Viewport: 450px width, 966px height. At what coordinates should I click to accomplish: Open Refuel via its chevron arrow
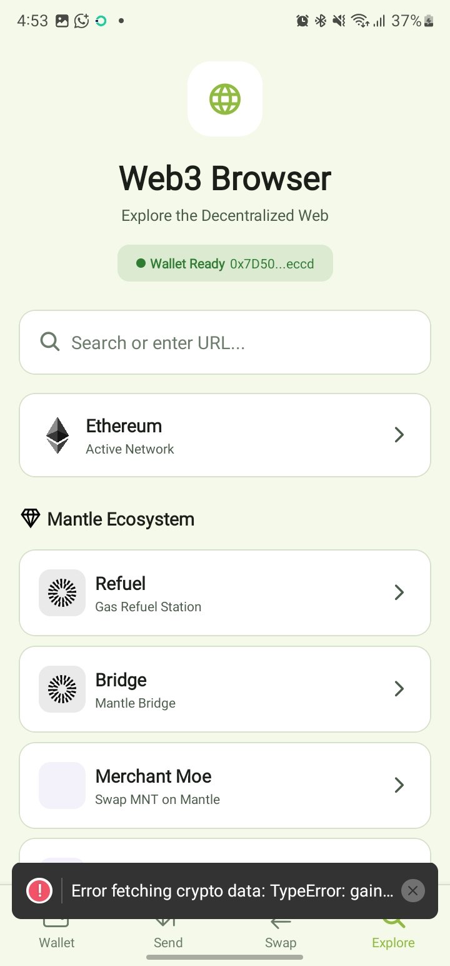(399, 592)
